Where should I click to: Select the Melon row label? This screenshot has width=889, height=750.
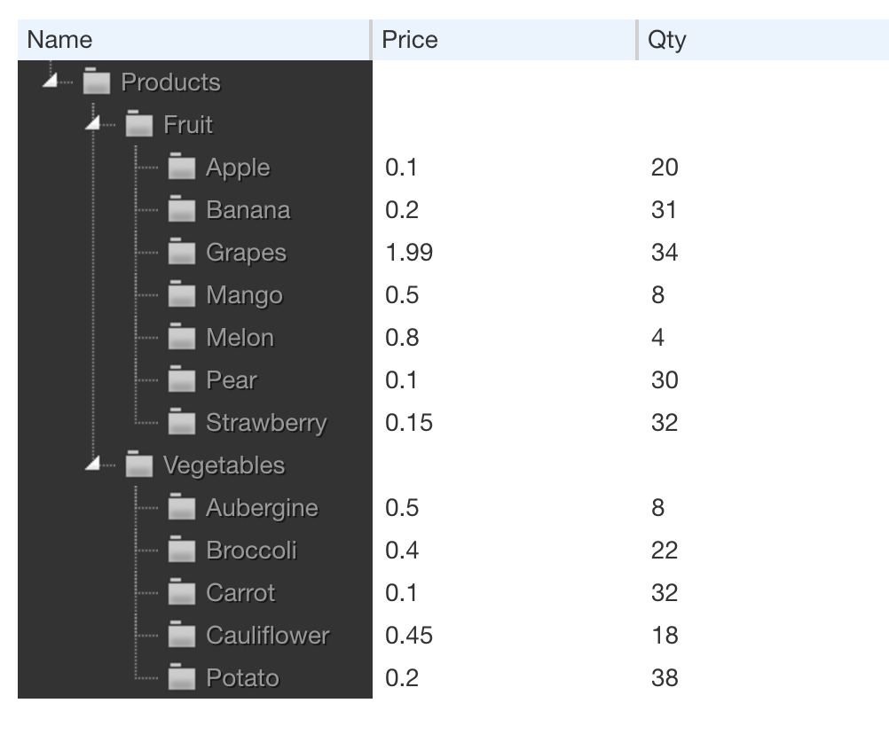[x=240, y=338]
